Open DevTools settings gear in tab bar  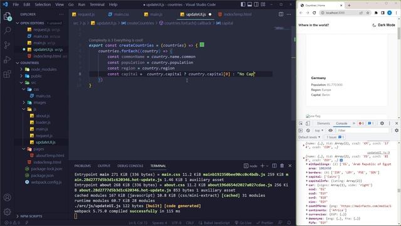(x=382, y=123)
